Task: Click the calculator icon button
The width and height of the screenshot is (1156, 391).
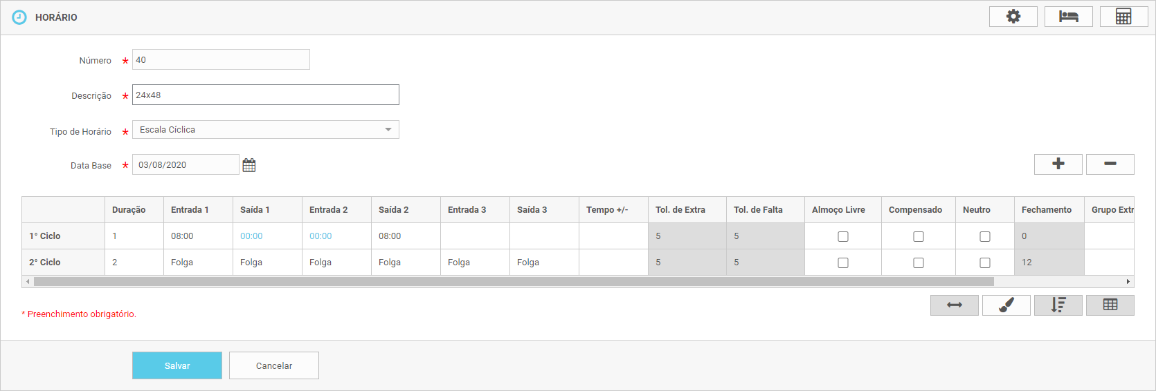Action: [x=1123, y=17]
